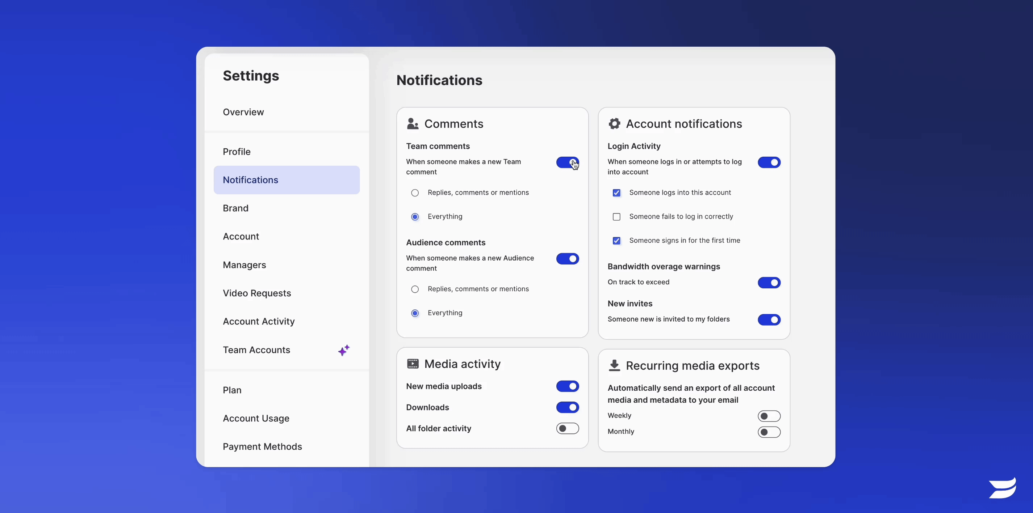Click the Comments section icon
This screenshot has width=1033, height=513.
(413, 124)
